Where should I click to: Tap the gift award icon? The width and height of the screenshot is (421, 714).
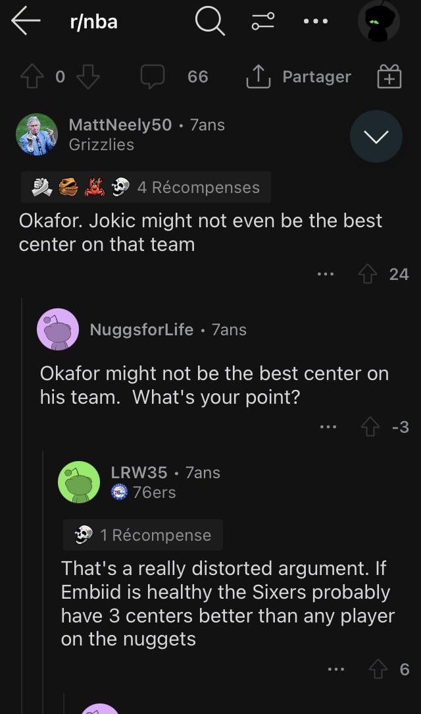(389, 77)
